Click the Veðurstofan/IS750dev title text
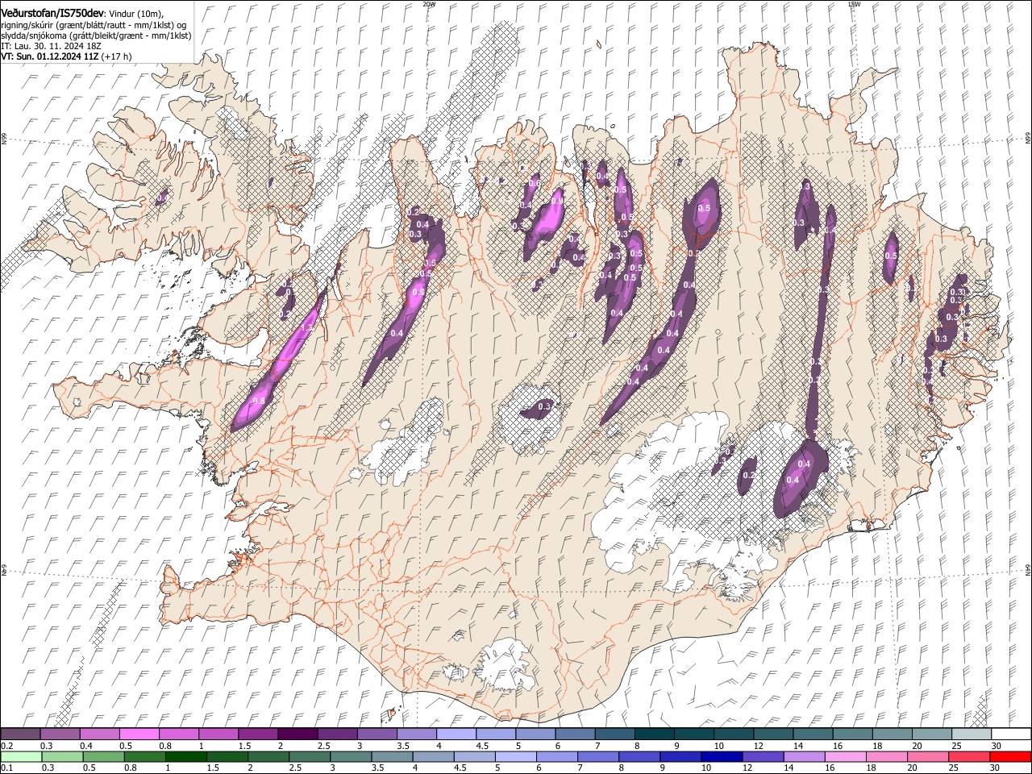 (52, 13)
